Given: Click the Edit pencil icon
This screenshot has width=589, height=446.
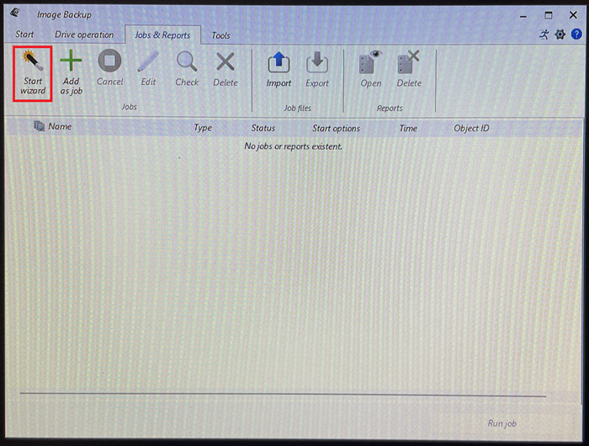Looking at the screenshot, I should pos(148,63).
